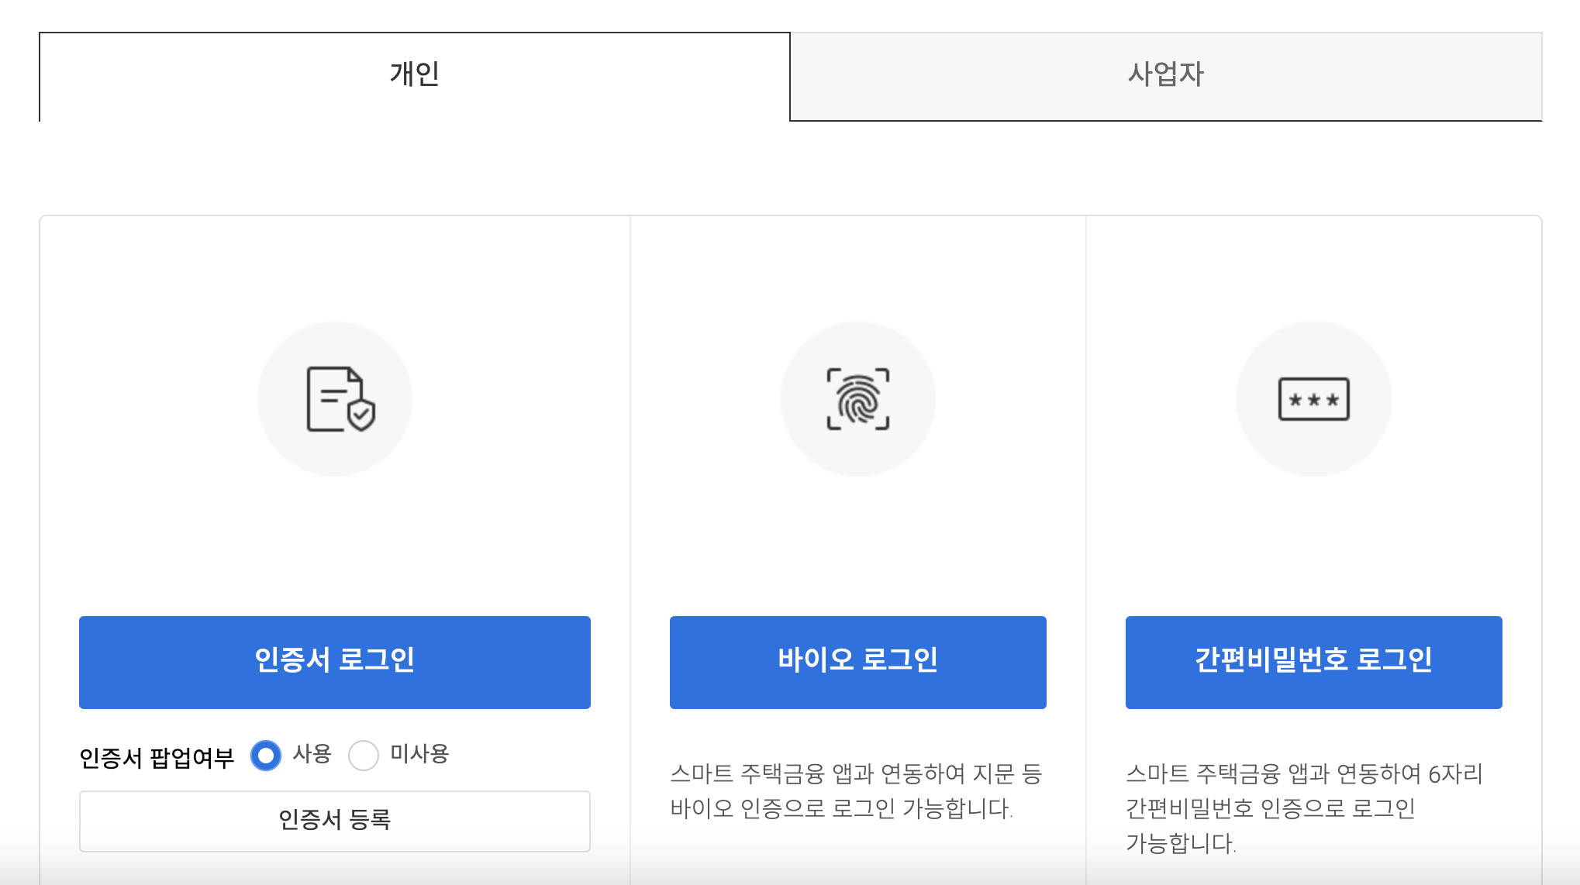The width and height of the screenshot is (1580, 885).
Task: Click the asterisk password box icon
Action: coord(1313,399)
